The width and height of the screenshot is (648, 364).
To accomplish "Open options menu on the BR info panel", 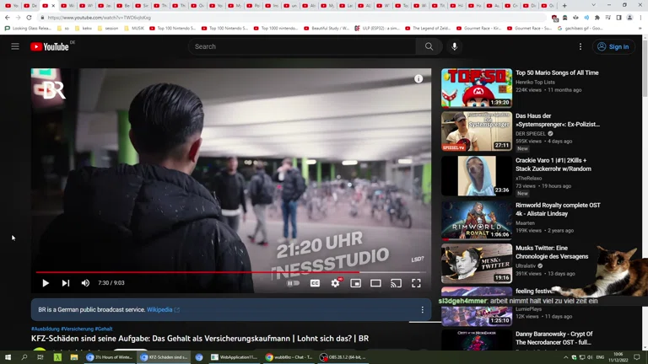I will (423, 310).
